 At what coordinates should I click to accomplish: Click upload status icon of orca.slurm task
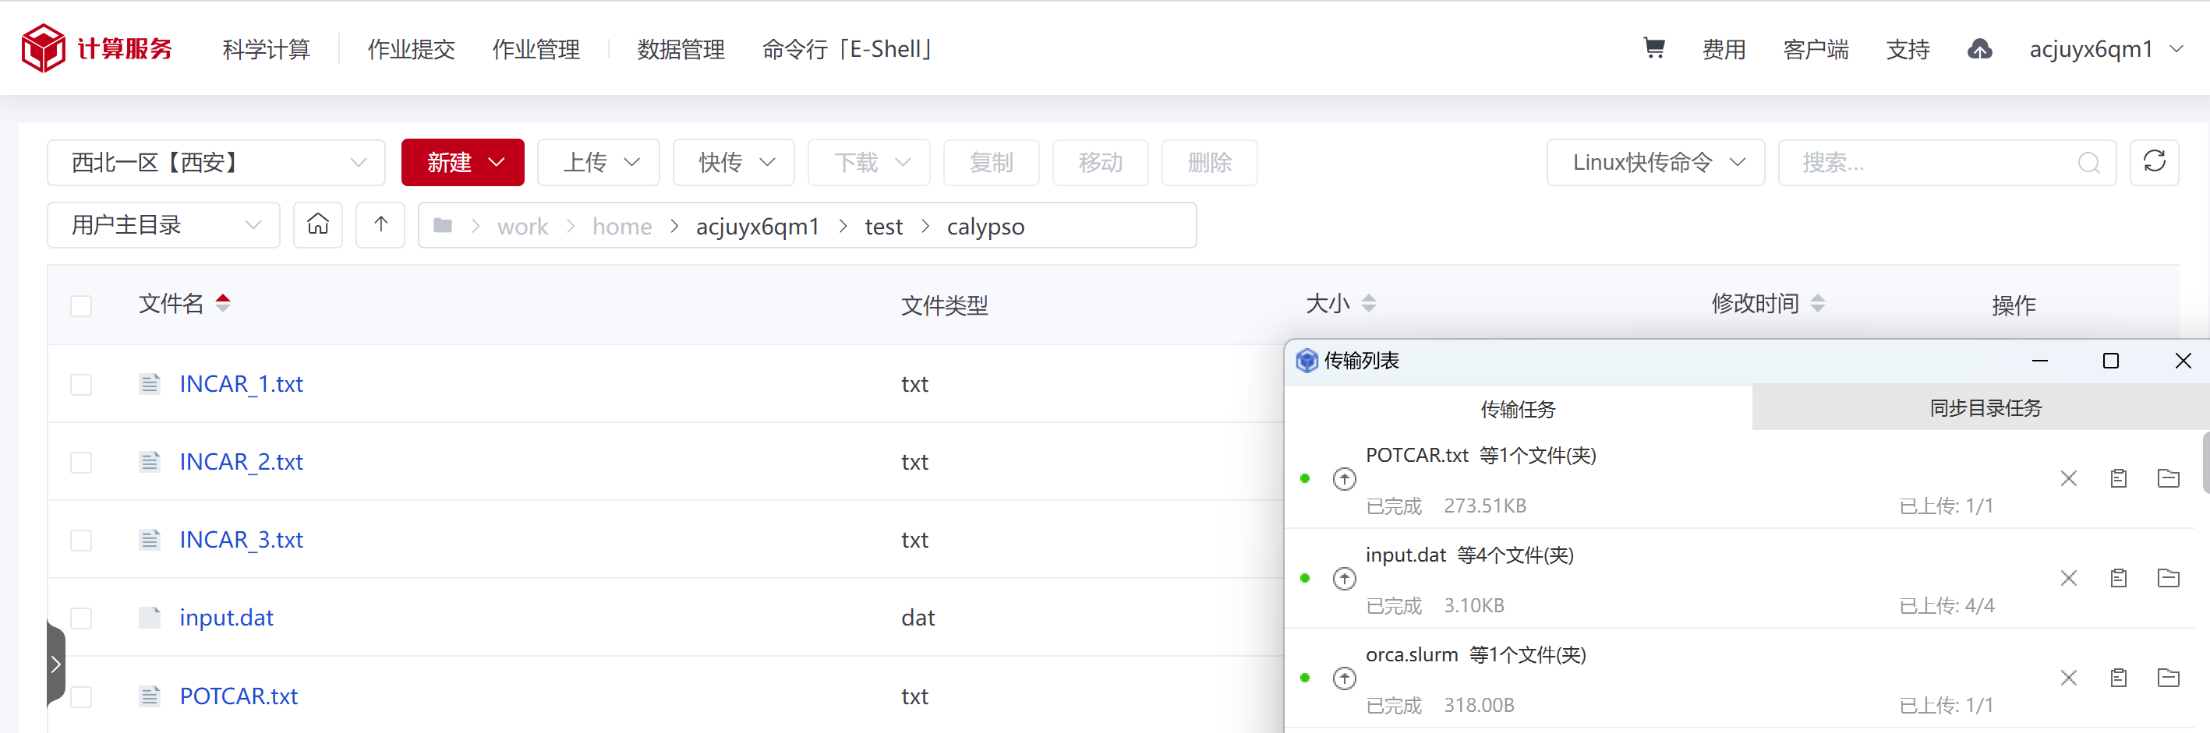[1343, 679]
